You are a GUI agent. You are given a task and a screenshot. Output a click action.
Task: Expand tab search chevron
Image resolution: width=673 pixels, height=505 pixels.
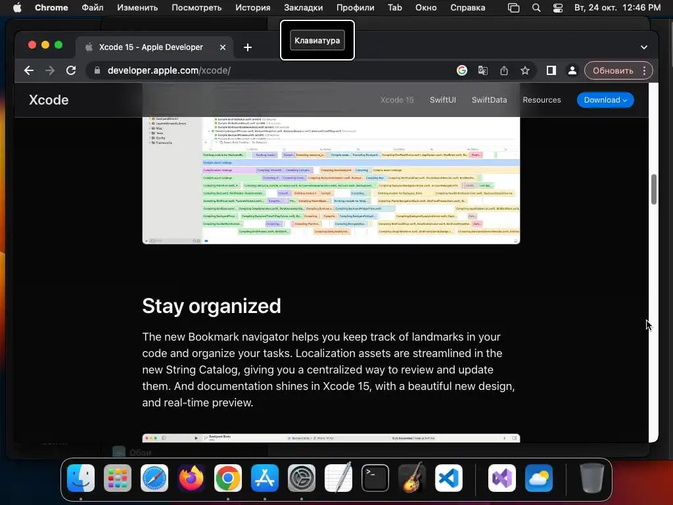point(644,47)
